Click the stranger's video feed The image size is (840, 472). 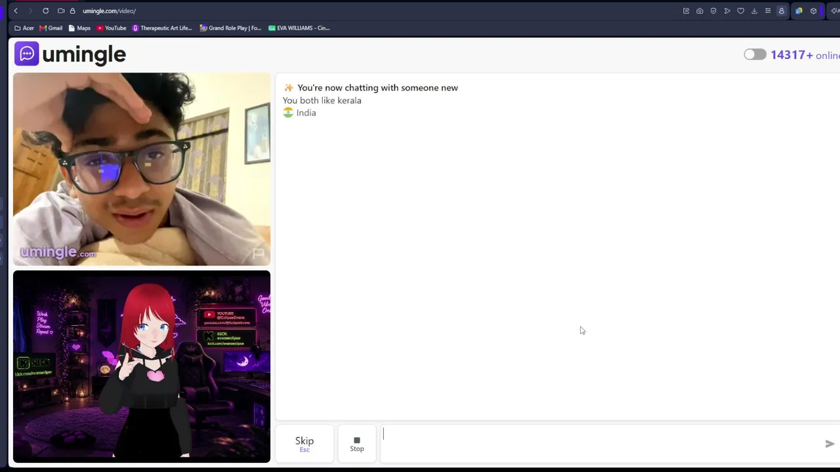tap(142, 169)
